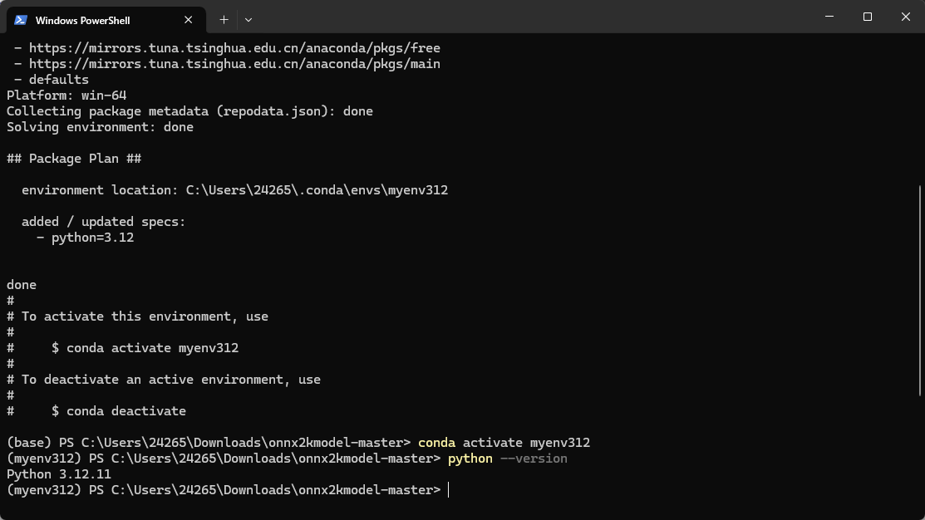Click the typed 'conda activate myenv312' command

(504, 443)
